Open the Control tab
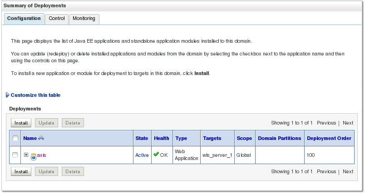365x195 pixels. (x=57, y=19)
